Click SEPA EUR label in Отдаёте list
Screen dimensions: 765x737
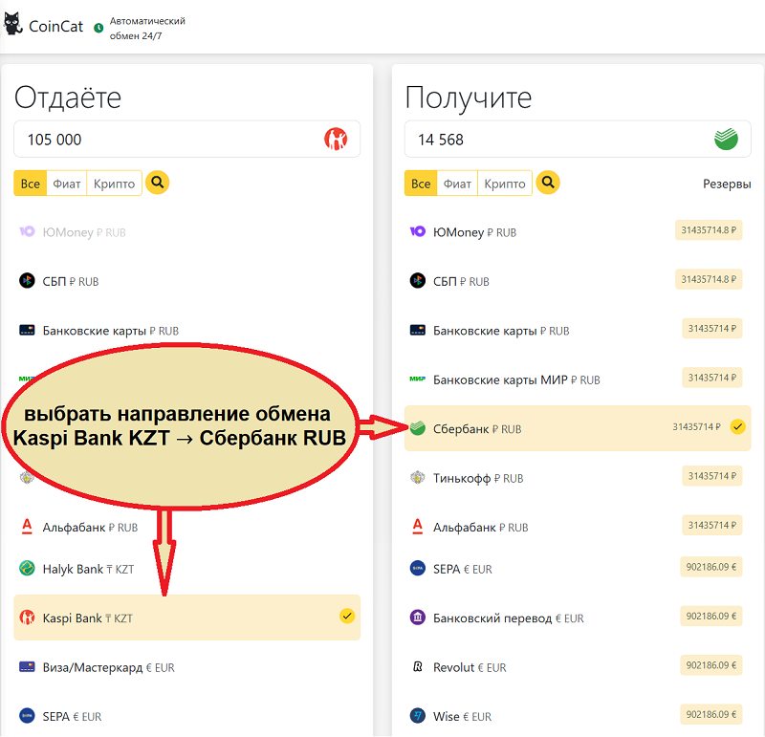coord(73,717)
